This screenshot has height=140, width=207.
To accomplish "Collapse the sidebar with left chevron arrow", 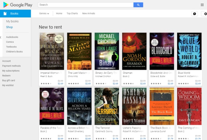I will click(1, 37).
